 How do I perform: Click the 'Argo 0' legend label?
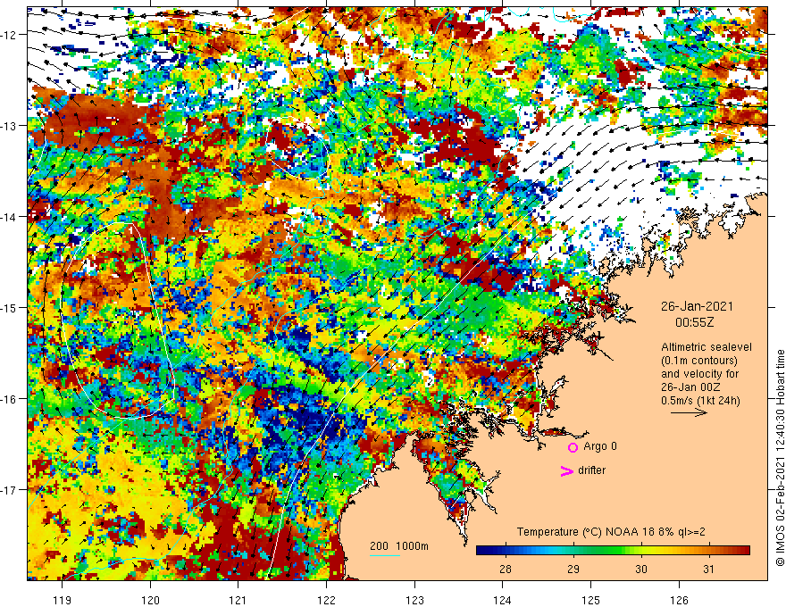(x=600, y=446)
